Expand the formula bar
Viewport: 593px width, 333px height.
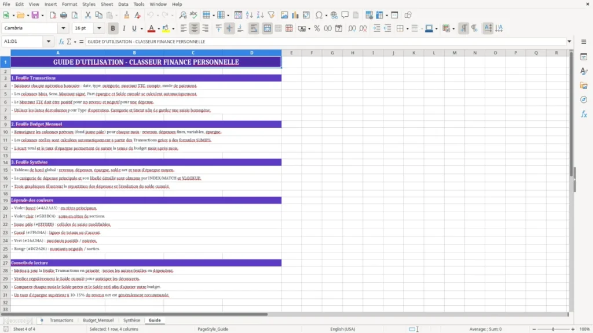[569, 42]
